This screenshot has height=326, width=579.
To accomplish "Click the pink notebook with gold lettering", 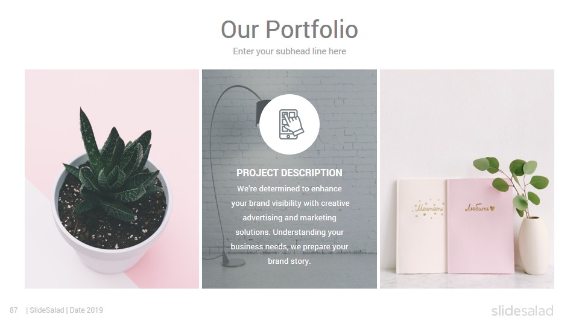I will coord(480,226).
